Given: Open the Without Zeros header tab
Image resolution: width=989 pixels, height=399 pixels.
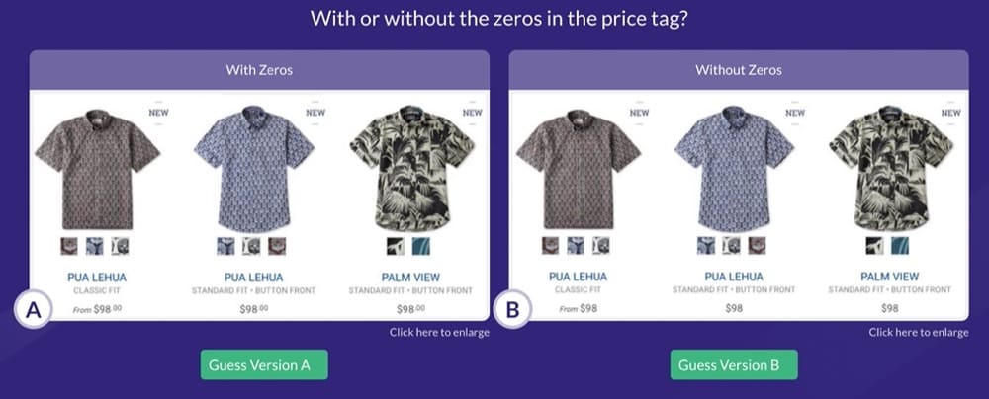Looking at the screenshot, I should (739, 70).
